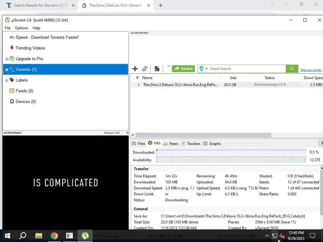Click the Save As path text
Image resolution: width=323 pixels, height=242 pixels.
point(233,216)
